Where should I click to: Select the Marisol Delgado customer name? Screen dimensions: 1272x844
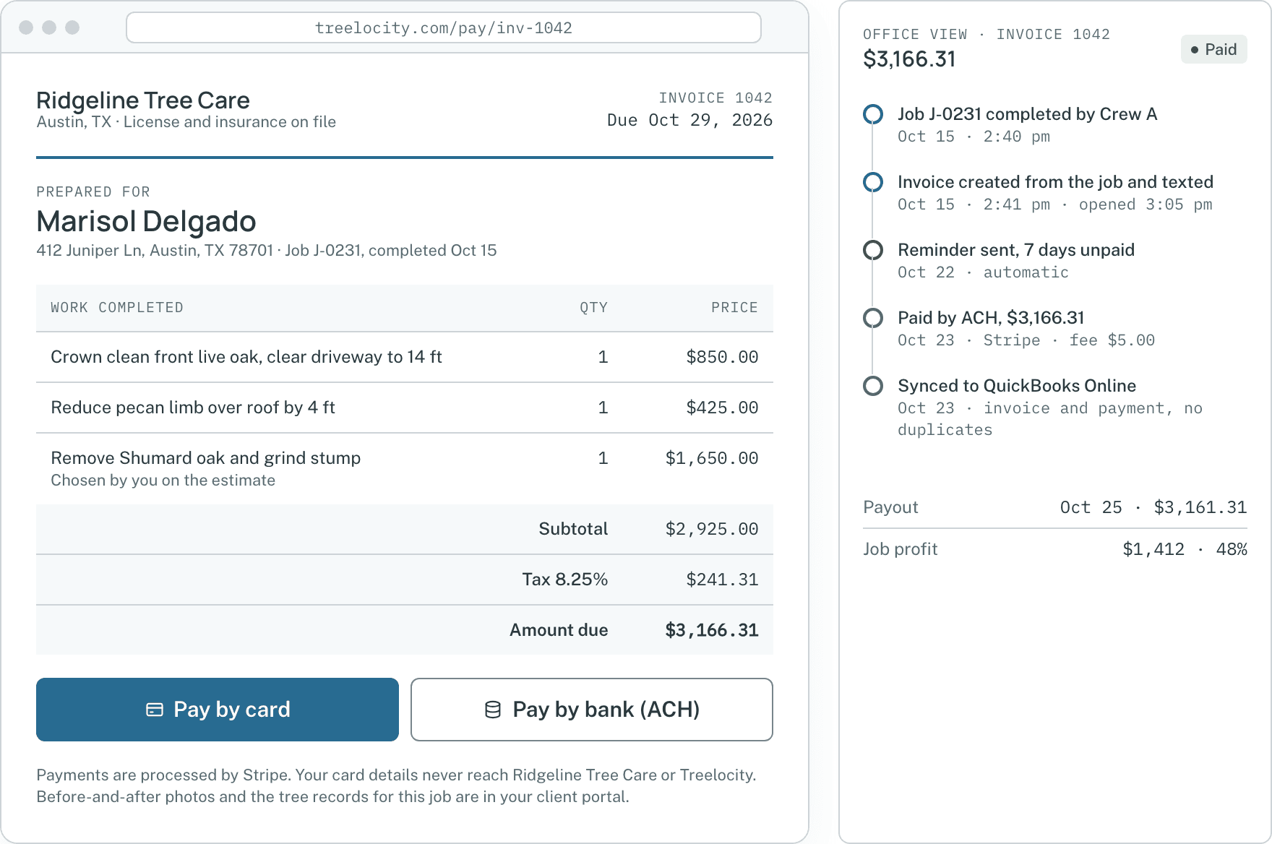click(x=146, y=221)
